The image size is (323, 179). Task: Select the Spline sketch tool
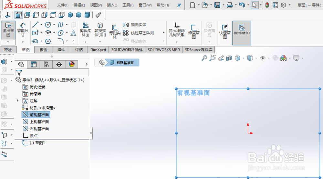click(60, 25)
